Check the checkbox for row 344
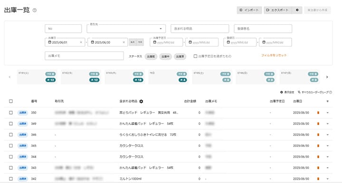This screenshot has height=183, width=342. [11, 157]
